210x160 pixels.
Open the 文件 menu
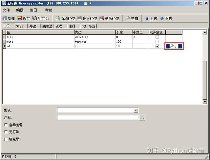(x=6, y=10)
